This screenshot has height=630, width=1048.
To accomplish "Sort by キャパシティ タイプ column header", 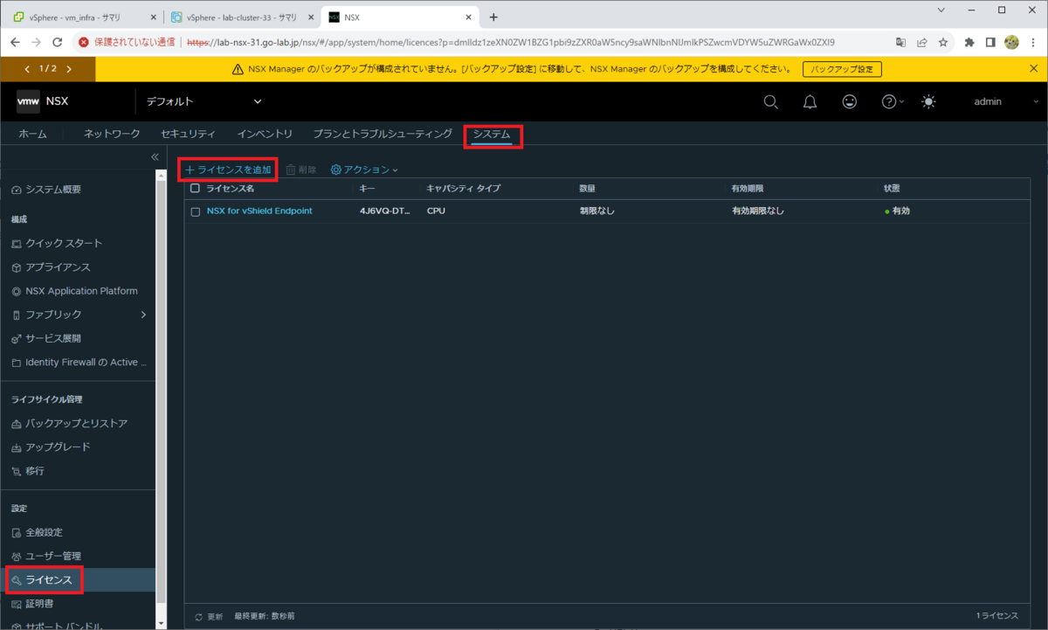I will (463, 188).
